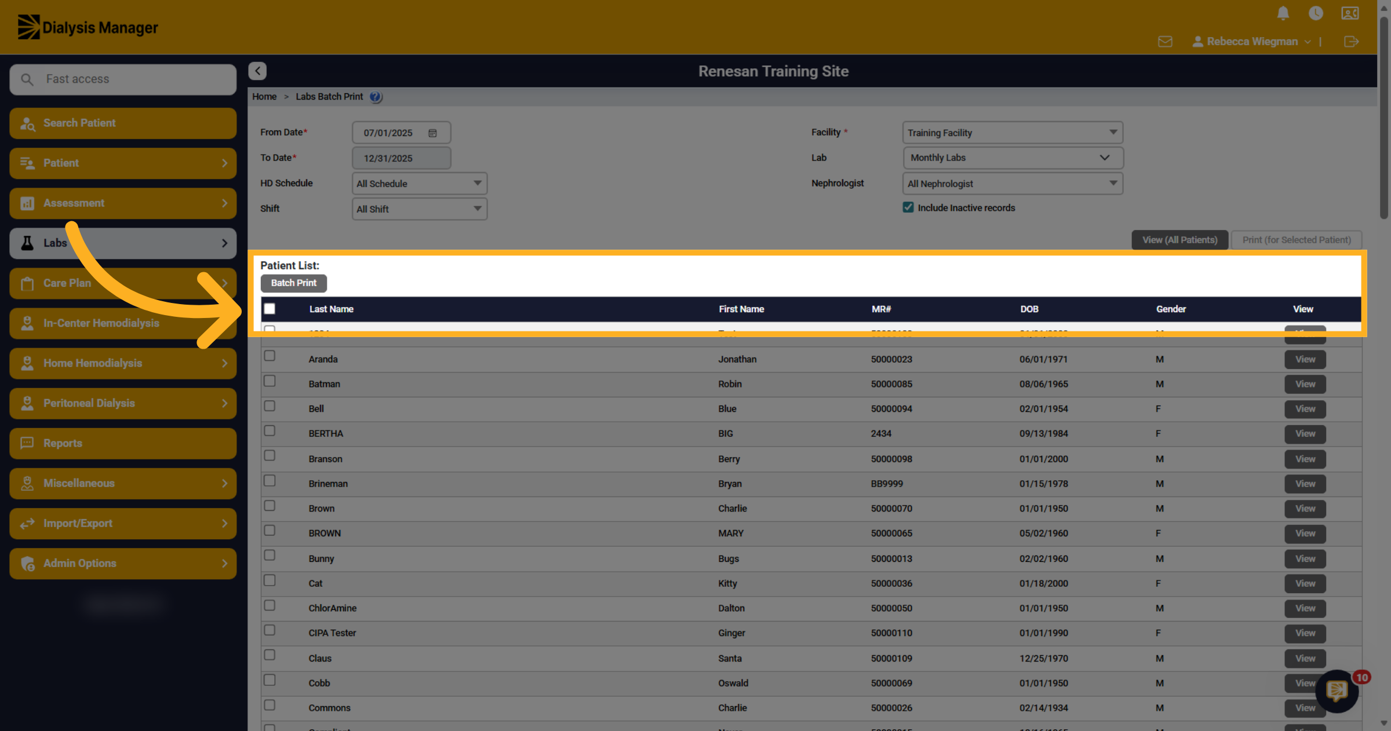Expand the Patient sidebar menu

[123, 163]
